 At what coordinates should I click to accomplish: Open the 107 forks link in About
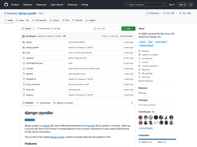click(x=144, y=77)
